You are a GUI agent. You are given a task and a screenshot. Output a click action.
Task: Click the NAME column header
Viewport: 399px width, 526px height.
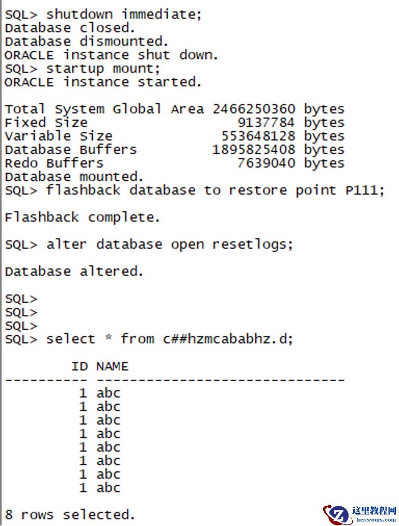pyautogui.click(x=112, y=367)
